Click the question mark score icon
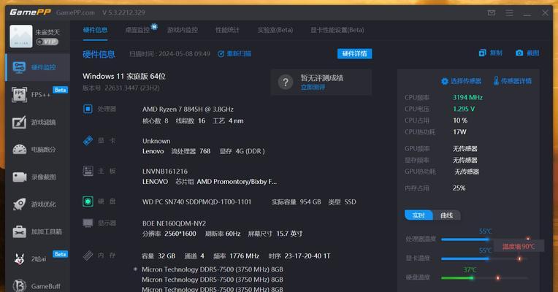 (x=286, y=82)
